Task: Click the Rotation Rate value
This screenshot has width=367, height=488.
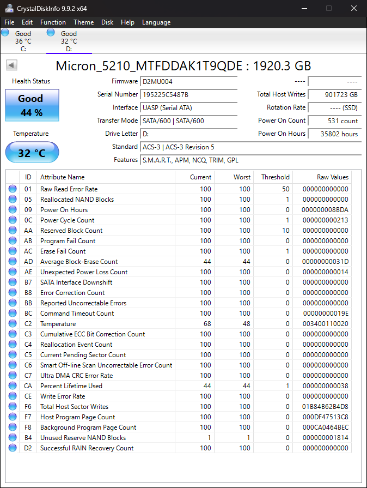Action: click(x=335, y=107)
